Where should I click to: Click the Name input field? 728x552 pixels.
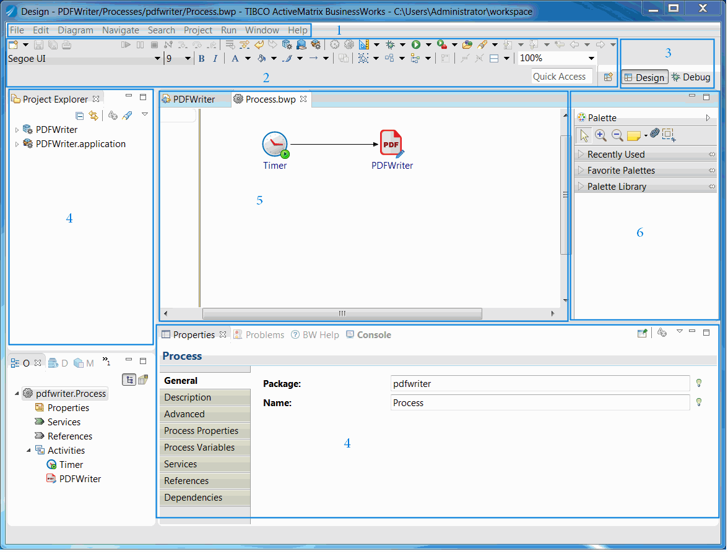point(540,403)
